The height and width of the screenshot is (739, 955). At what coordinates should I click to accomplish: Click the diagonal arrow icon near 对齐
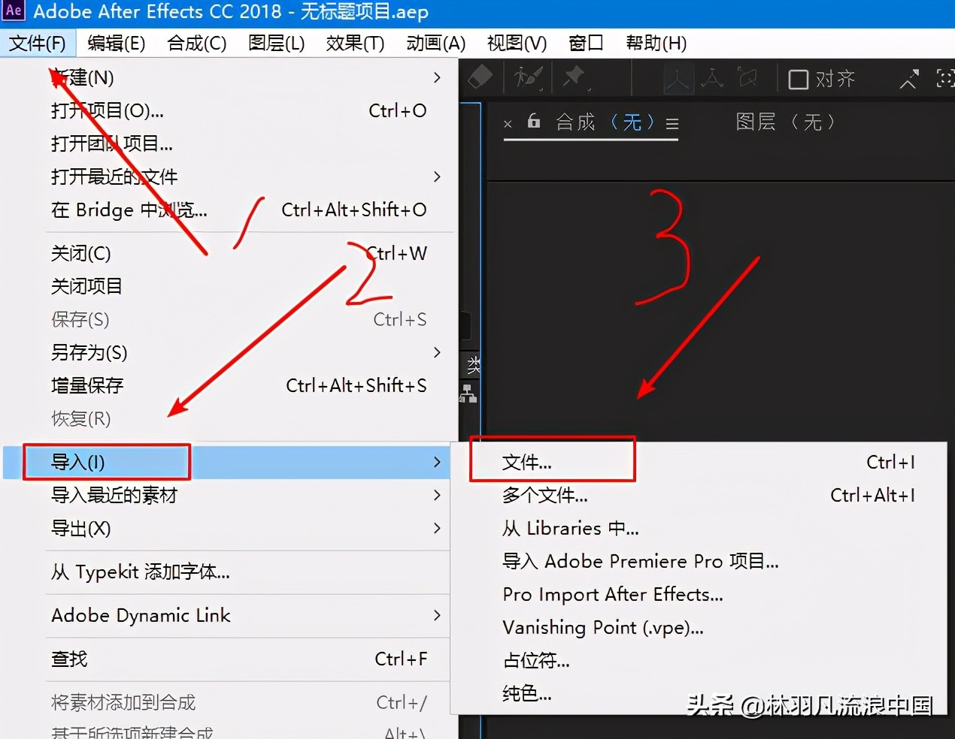[908, 78]
